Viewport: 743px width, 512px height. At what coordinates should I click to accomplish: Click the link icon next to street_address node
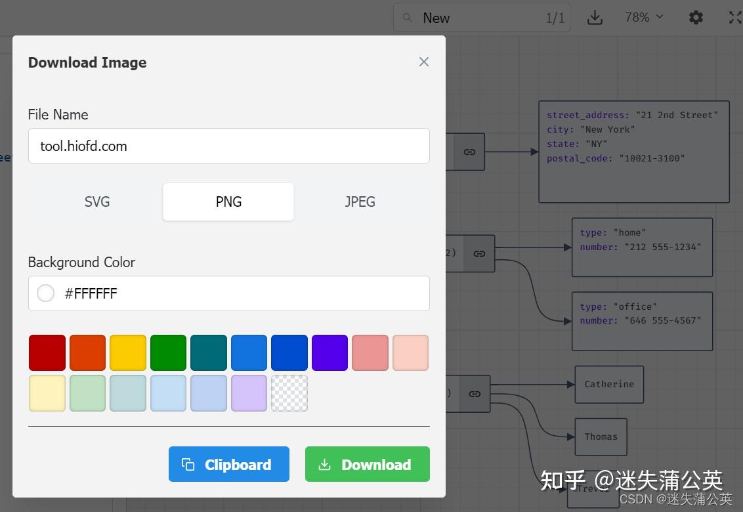click(x=469, y=152)
